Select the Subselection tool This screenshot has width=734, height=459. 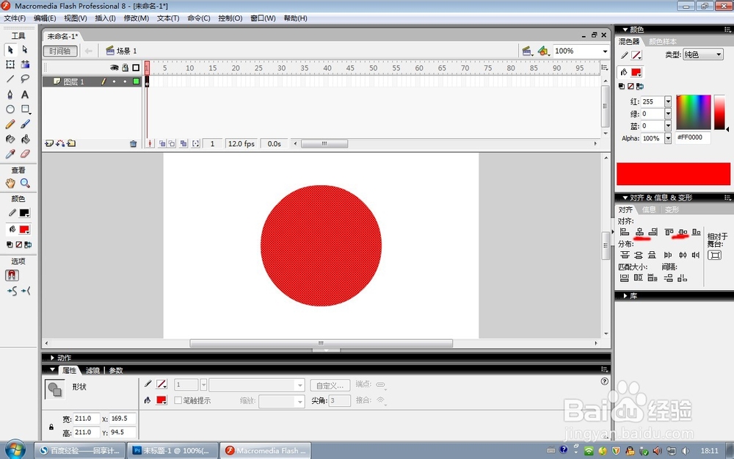click(x=25, y=50)
